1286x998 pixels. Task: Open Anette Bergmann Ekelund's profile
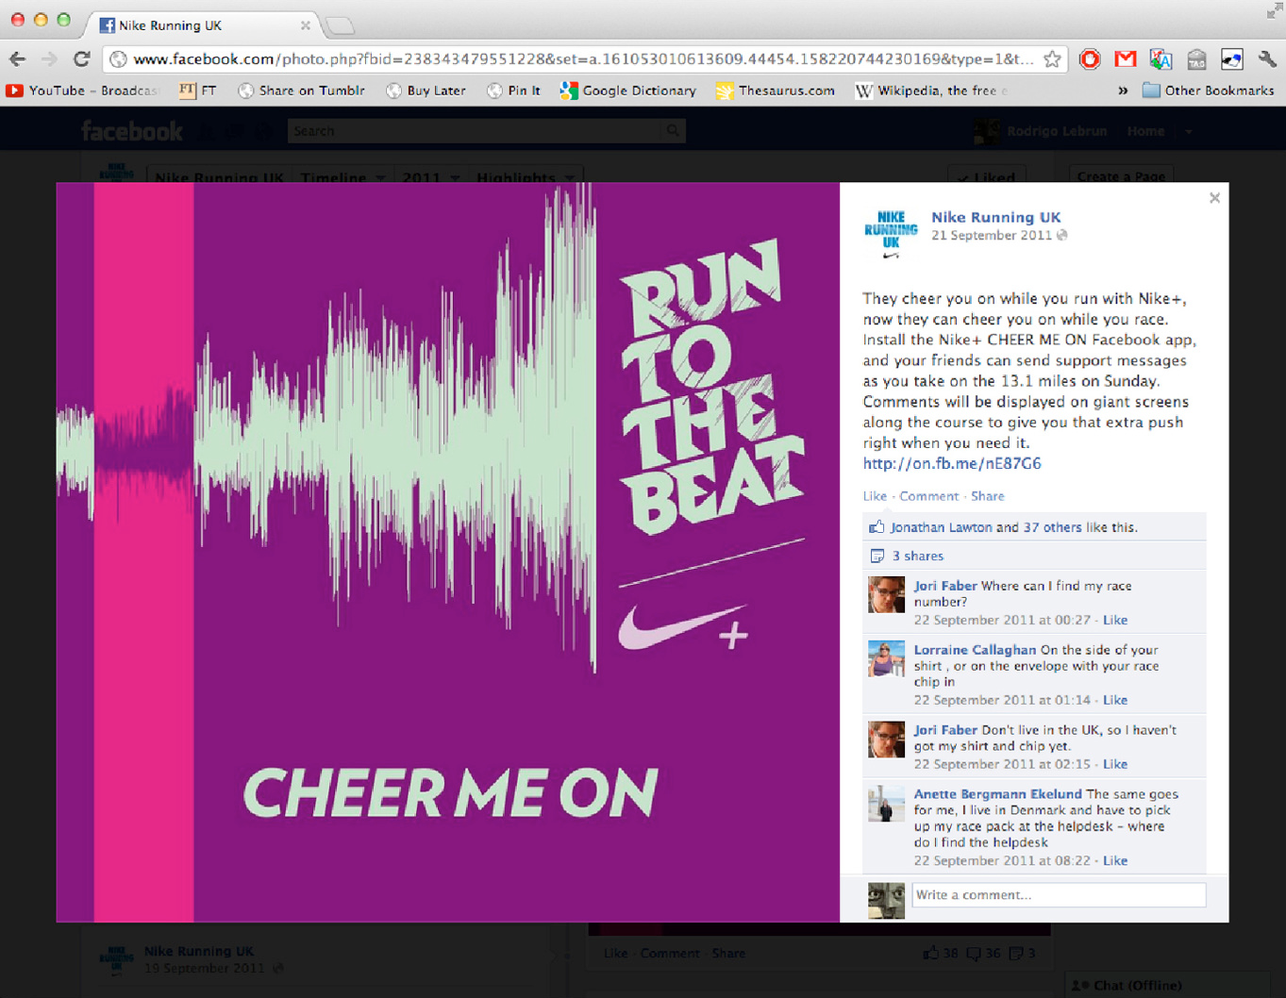tap(997, 794)
